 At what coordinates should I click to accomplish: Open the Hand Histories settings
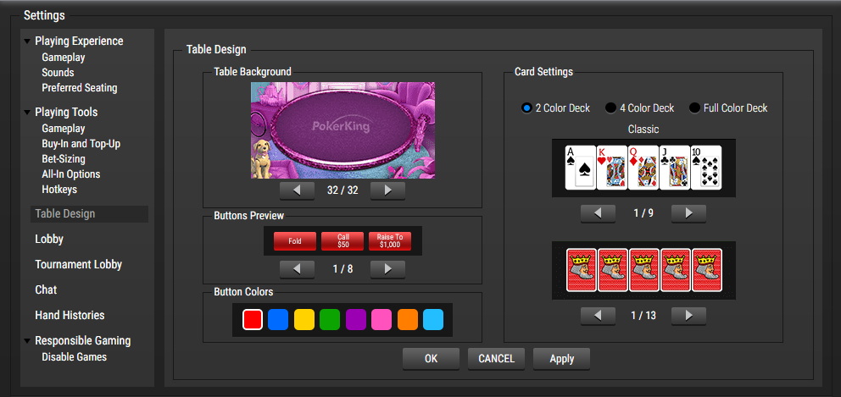tap(70, 315)
